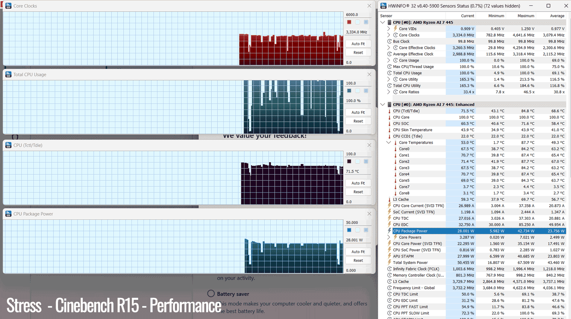
Task: Collapse the CPU [#0]: AMD Ryzen AI 7 445 group
Action: click(383, 23)
